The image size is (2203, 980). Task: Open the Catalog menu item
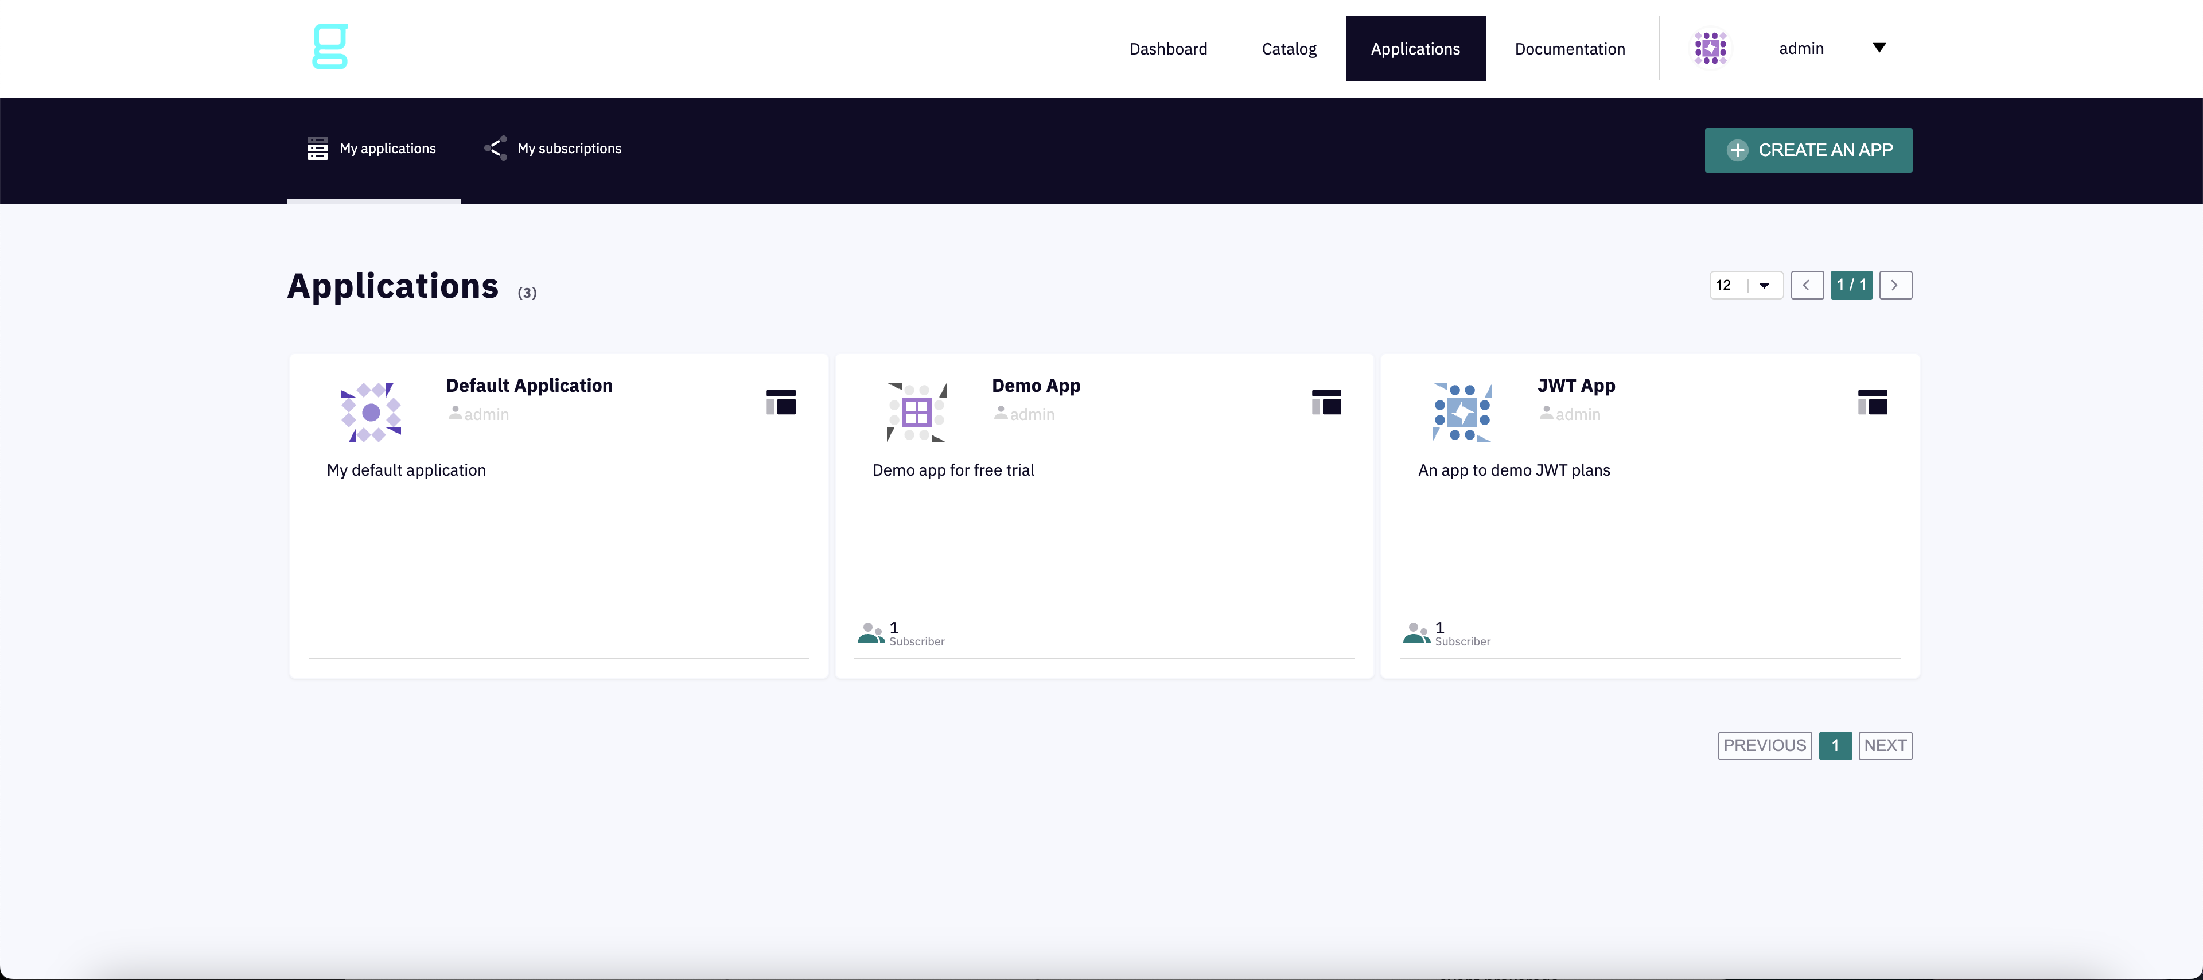click(1289, 49)
